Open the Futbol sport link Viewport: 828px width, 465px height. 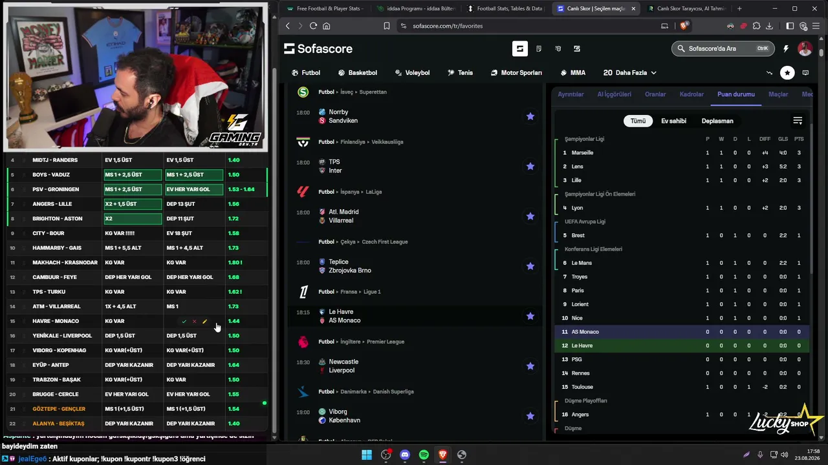point(306,73)
